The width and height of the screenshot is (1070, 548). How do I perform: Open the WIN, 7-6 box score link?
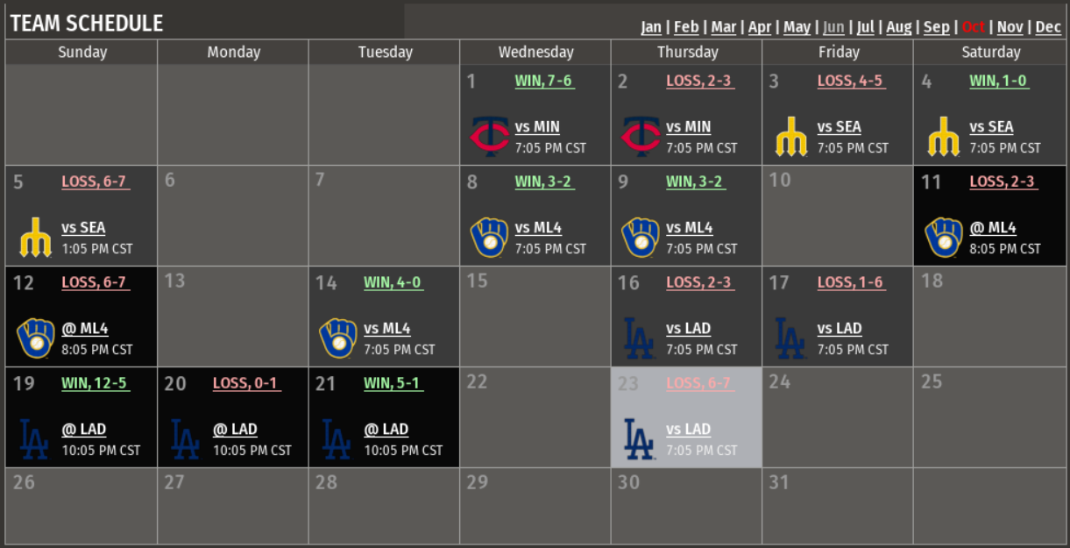pos(543,81)
